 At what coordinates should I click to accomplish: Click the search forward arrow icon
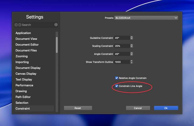(20, 25)
